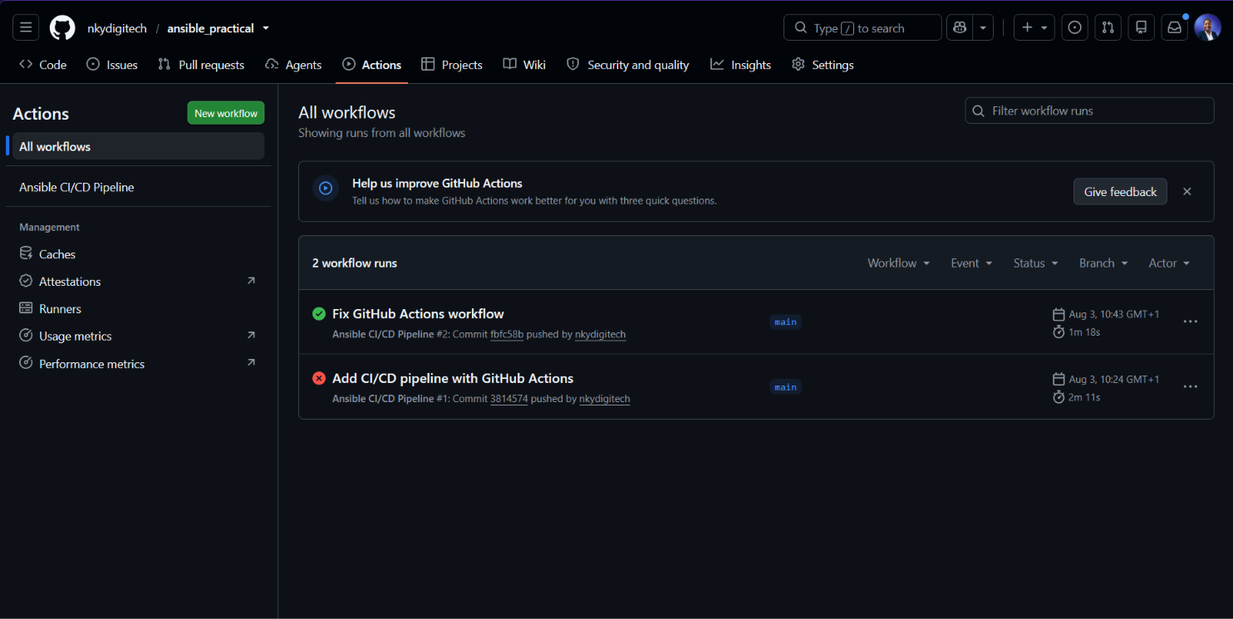
Task: Open the Create new plus menu
Action: (x=1034, y=27)
